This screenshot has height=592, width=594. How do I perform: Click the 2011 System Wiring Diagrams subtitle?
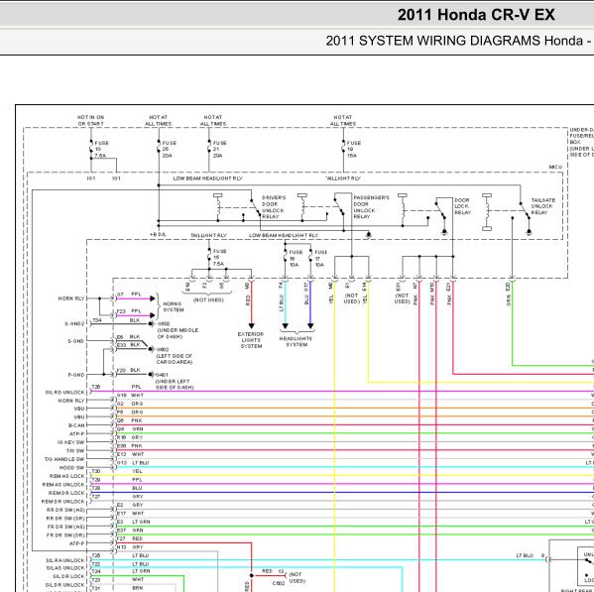pyautogui.click(x=459, y=41)
